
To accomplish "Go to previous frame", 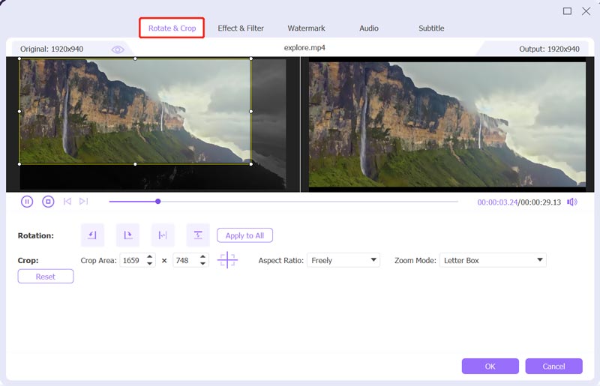I will tap(67, 201).
